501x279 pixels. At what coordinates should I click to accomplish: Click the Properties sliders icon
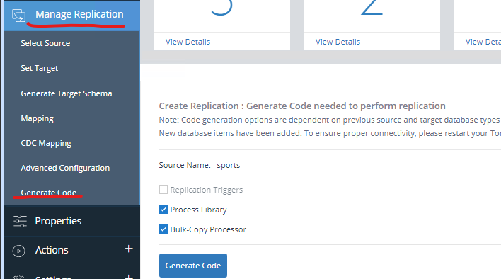pyautogui.click(x=20, y=221)
